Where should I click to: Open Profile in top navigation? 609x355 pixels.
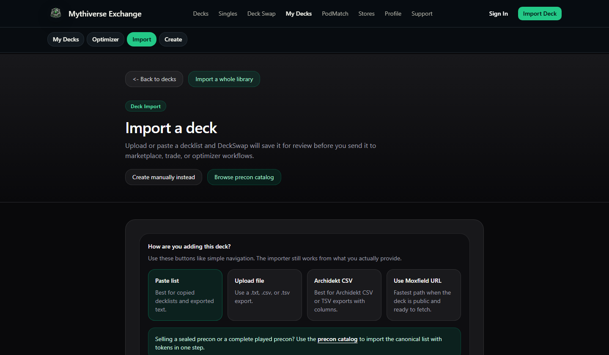click(393, 14)
